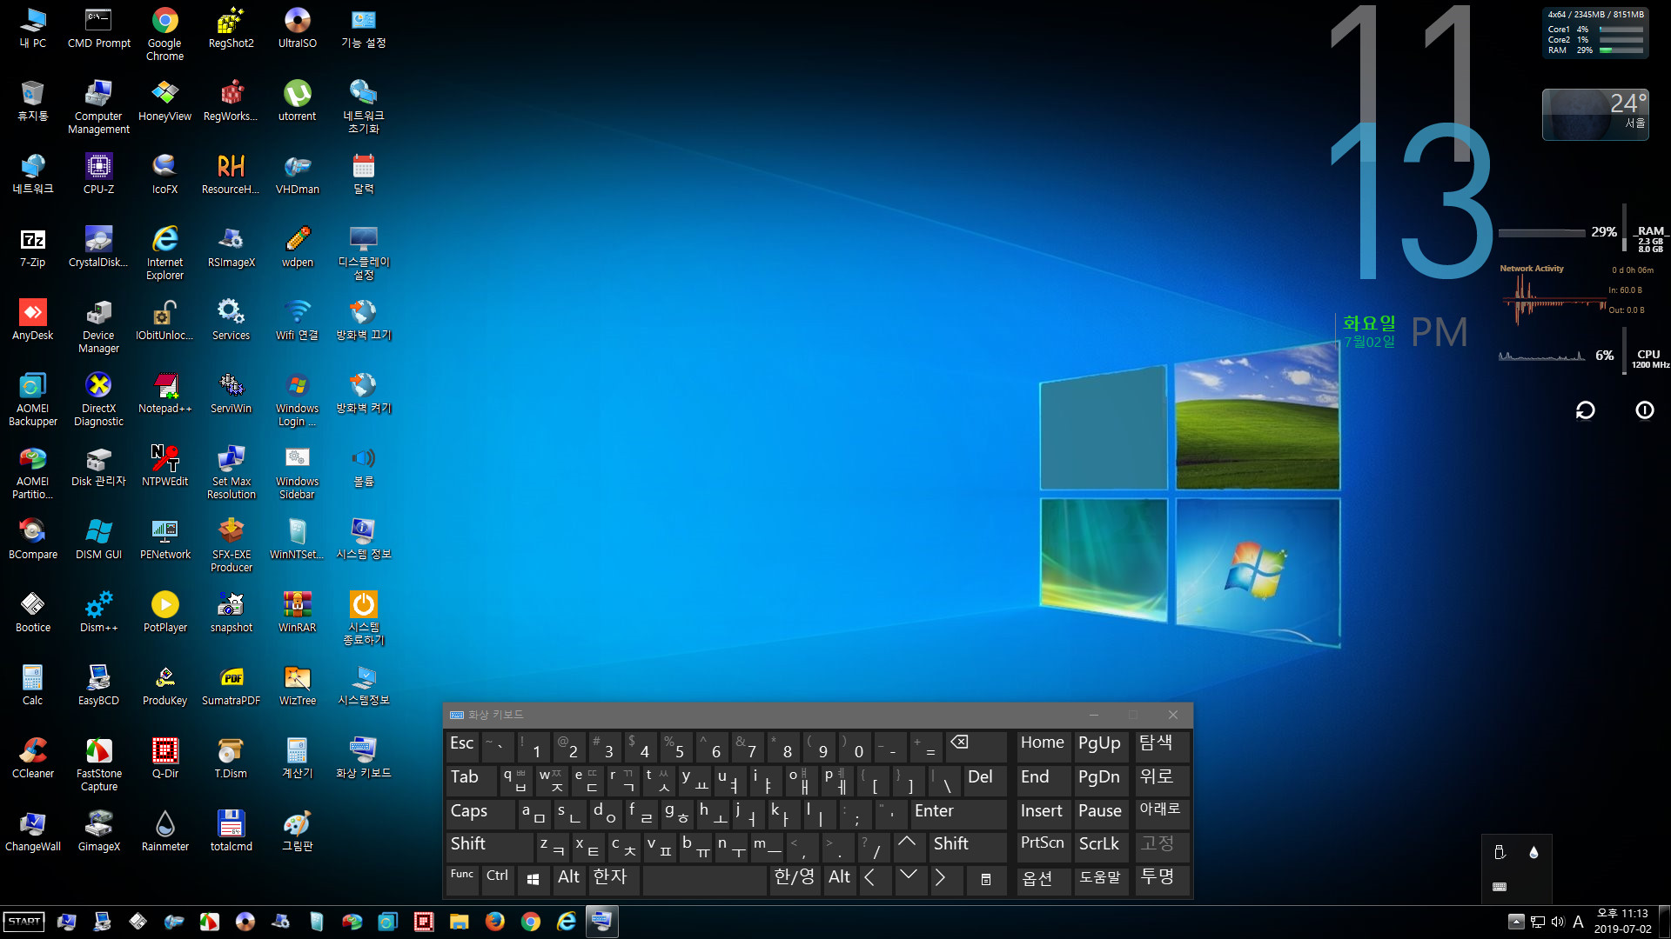Launch RegShot2 from the desktop

[x=231, y=28]
